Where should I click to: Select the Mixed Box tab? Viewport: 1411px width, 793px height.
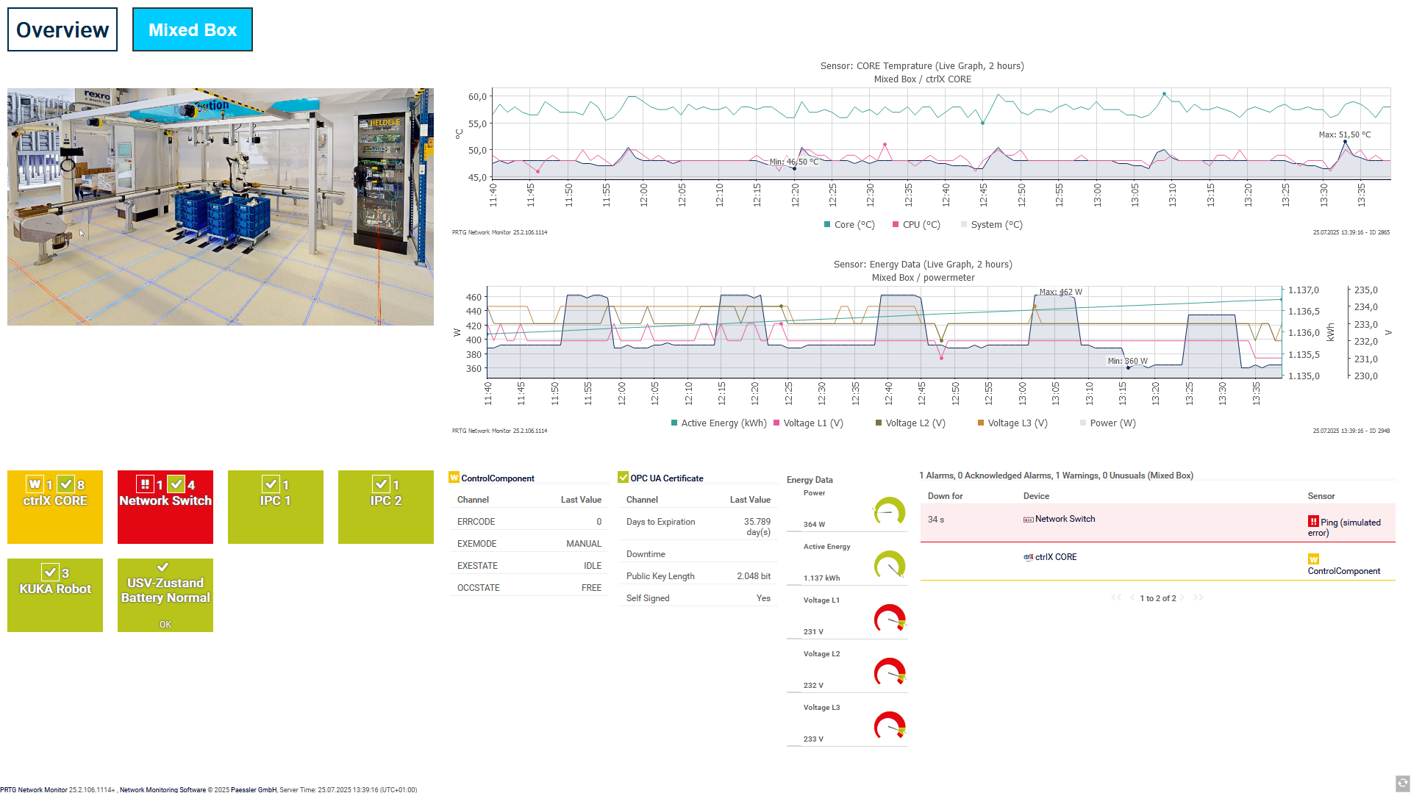[x=193, y=29]
